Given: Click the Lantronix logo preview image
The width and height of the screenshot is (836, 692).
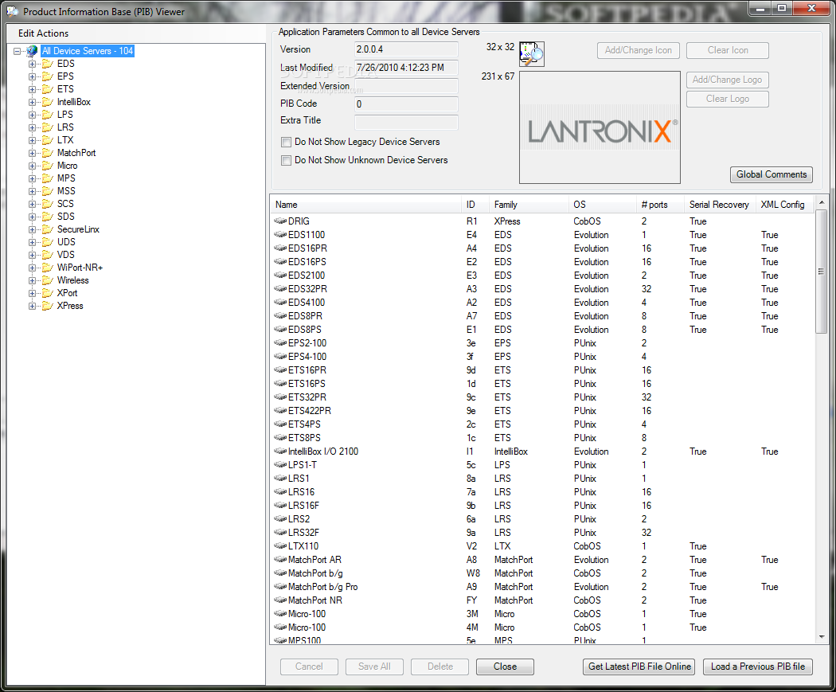Looking at the screenshot, I should coord(600,127).
